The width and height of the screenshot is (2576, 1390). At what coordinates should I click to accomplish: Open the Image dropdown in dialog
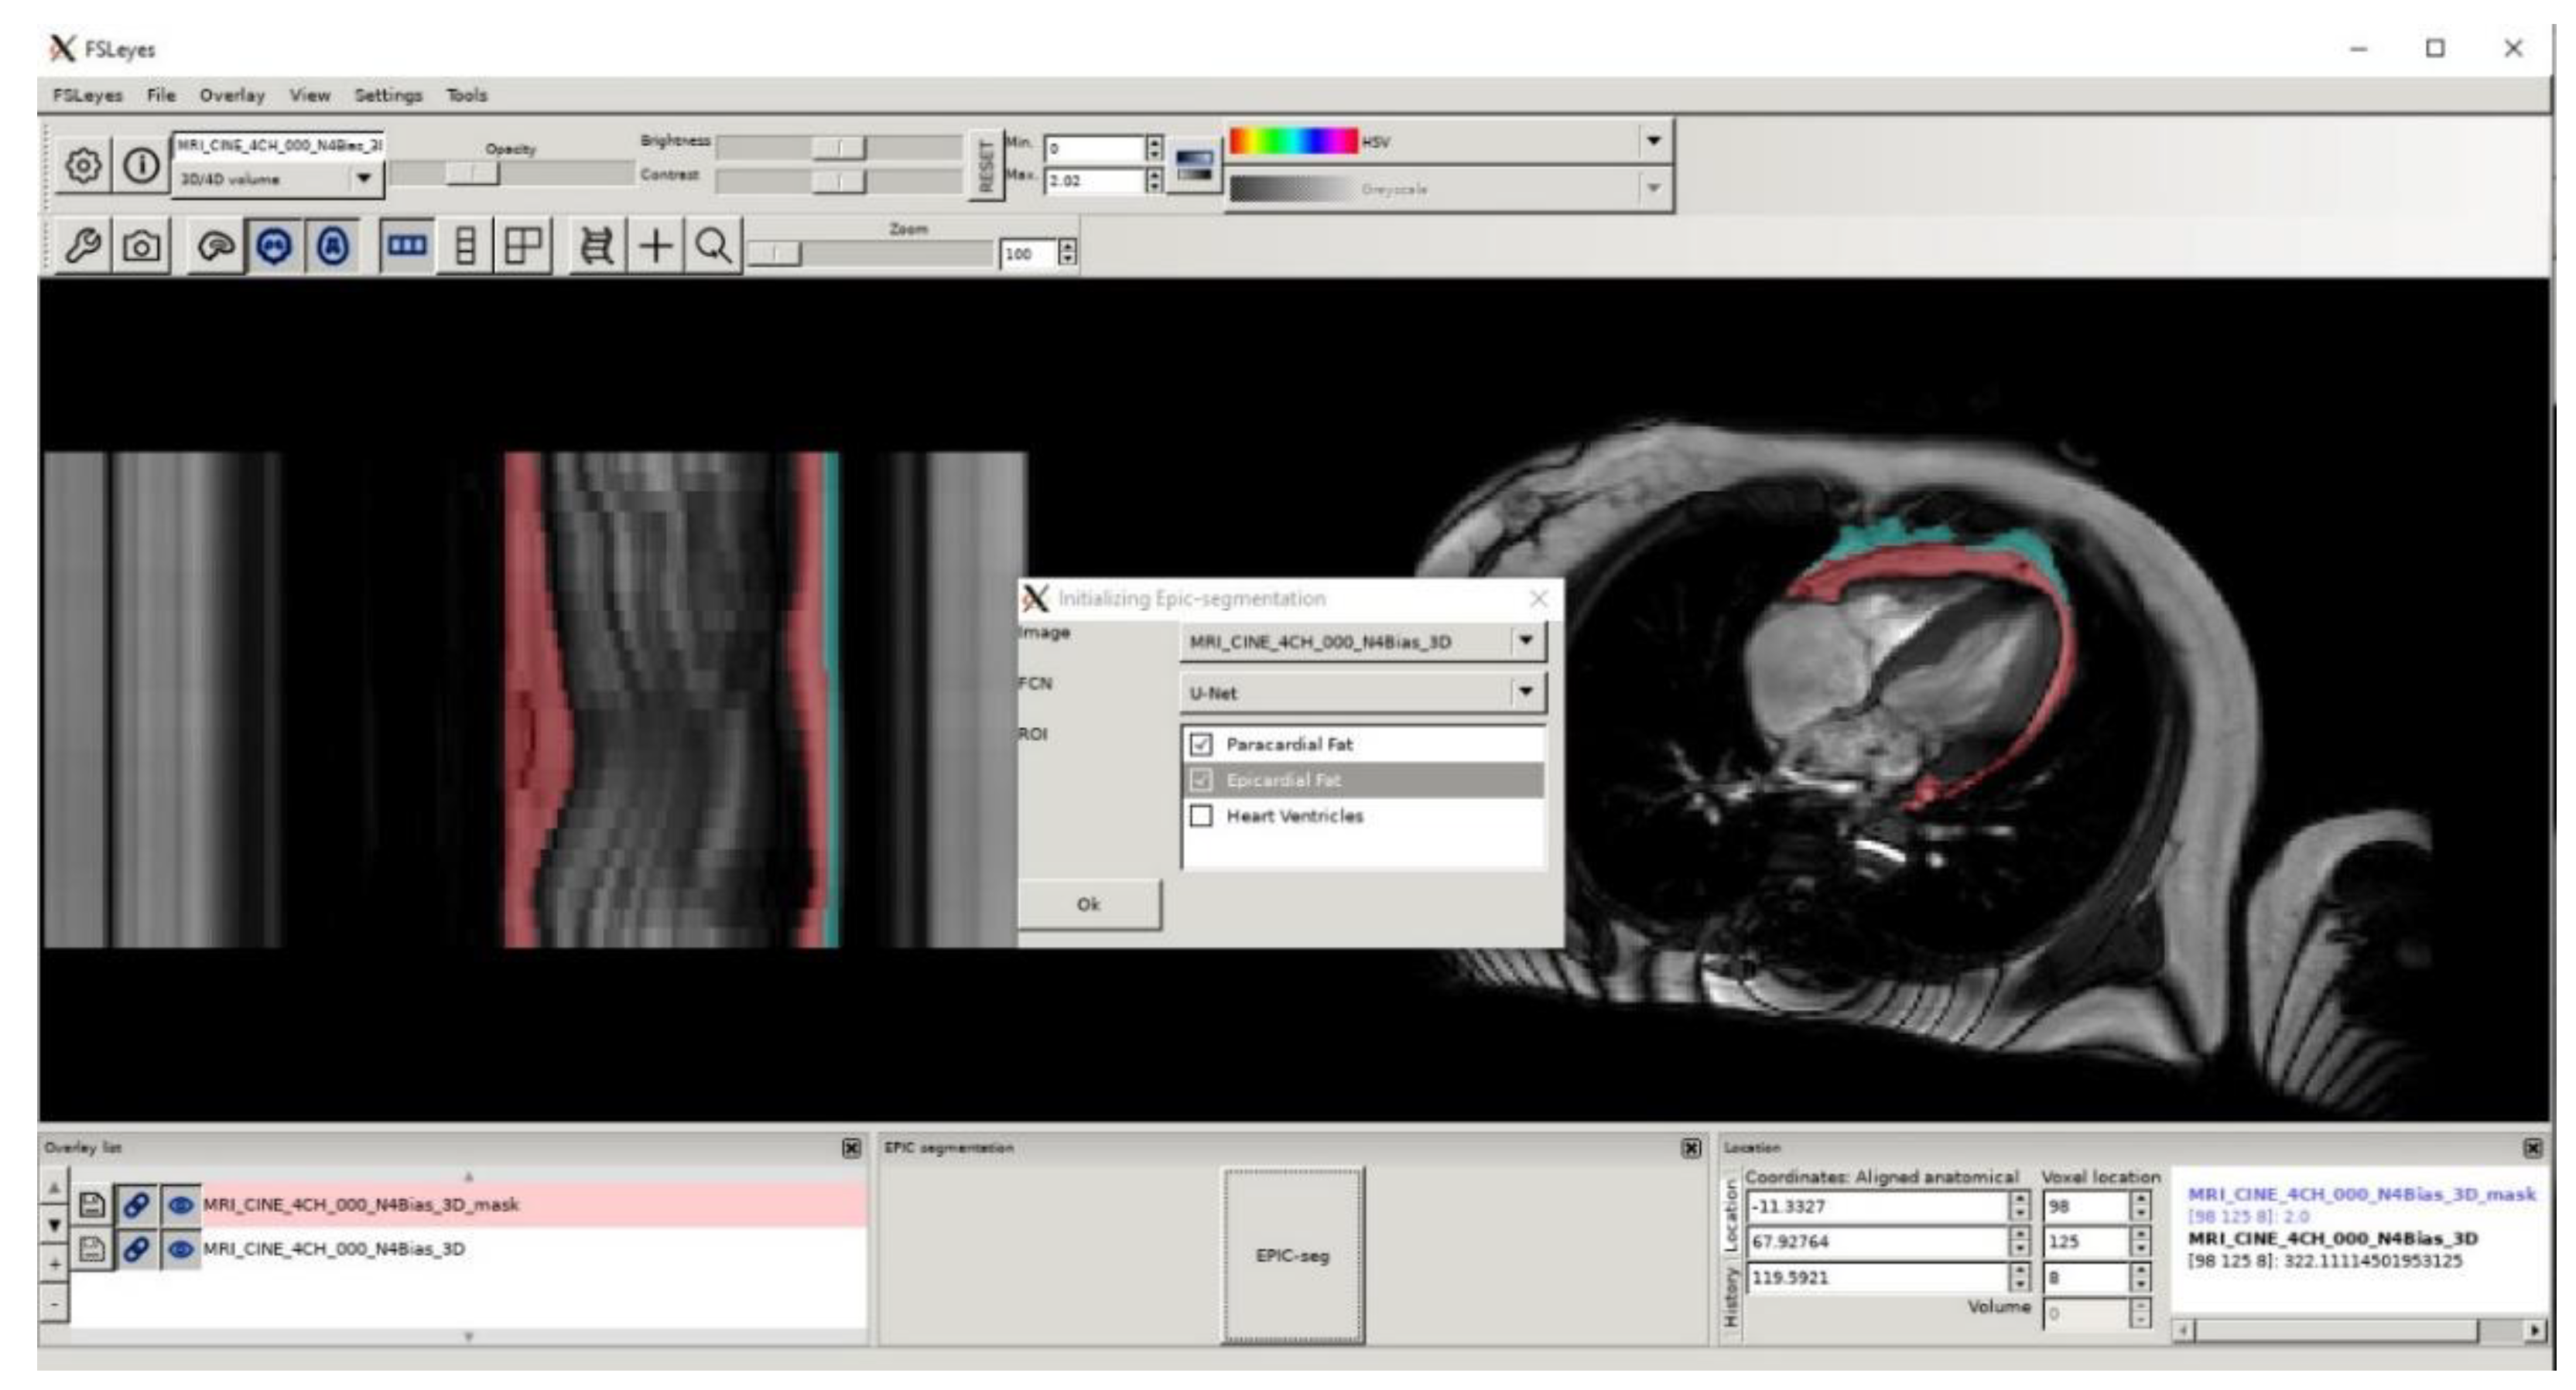point(1363,641)
